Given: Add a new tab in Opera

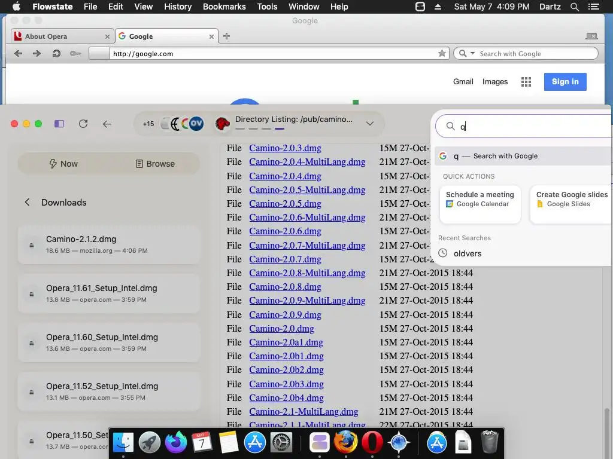Looking at the screenshot, I should (x=226, y=36).
